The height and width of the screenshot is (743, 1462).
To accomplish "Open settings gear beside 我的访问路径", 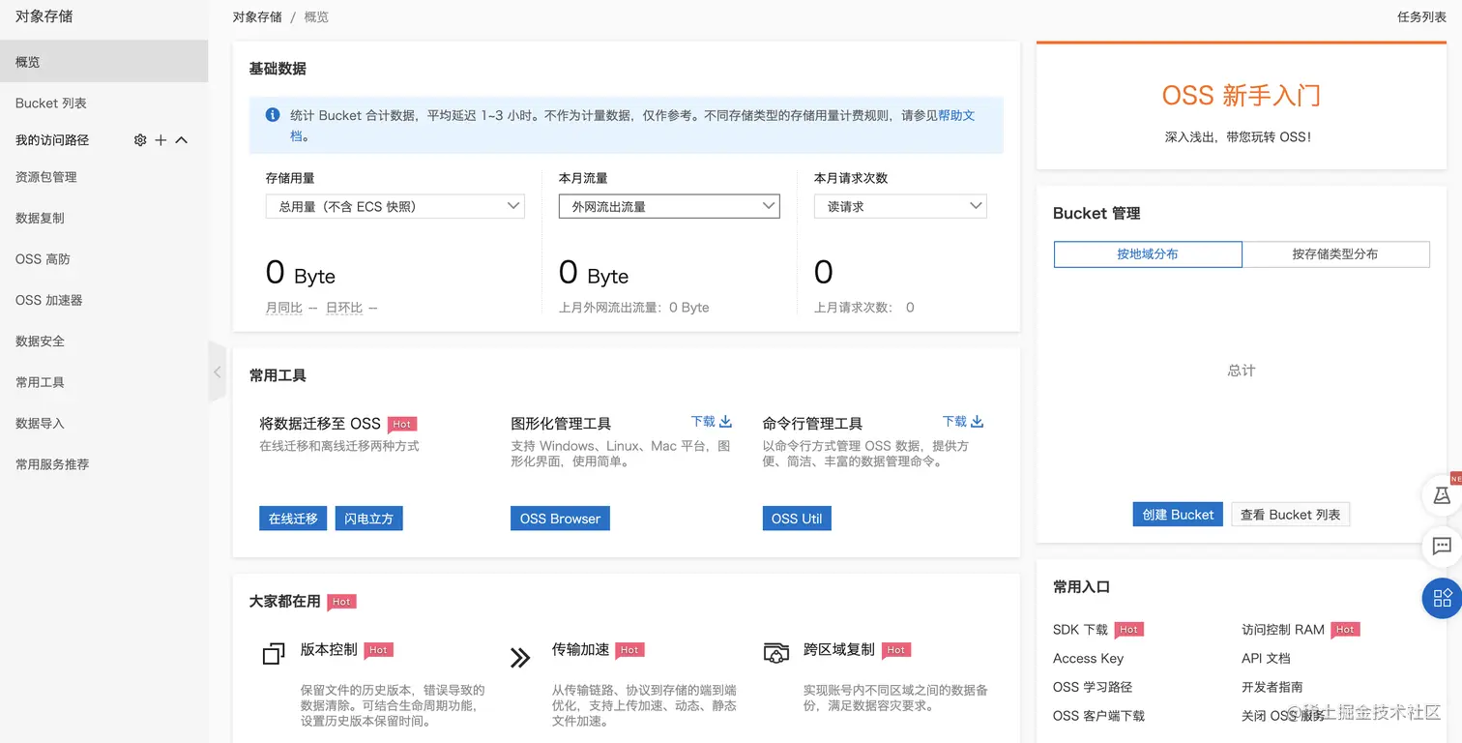I will pos(138,139).
